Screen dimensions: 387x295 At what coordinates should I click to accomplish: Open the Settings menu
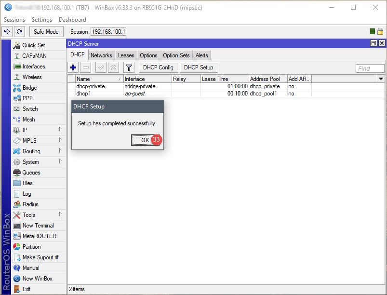[42, 19]
